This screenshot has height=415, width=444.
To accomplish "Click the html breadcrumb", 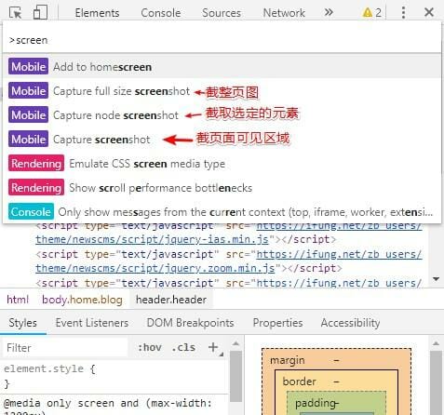I will (x=18, y=300).
